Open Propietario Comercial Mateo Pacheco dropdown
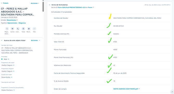Image resolution: width=174 pixels, height=94 pixels. point(8,90)
